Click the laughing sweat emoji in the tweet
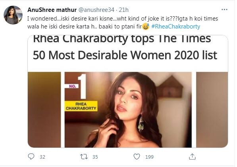Image resolution: width=237 pixels, height=167 pixels. tap(146, 27)
